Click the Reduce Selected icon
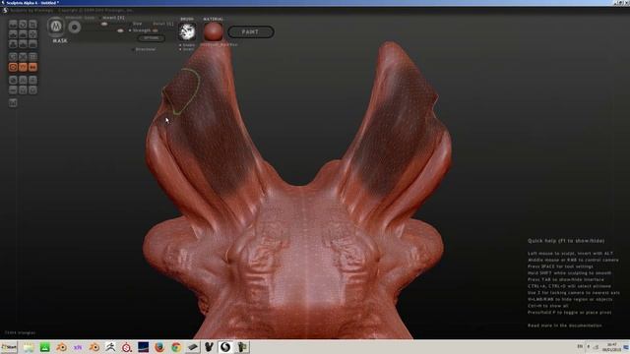The image size is (630, 354). tap(23, 57)
